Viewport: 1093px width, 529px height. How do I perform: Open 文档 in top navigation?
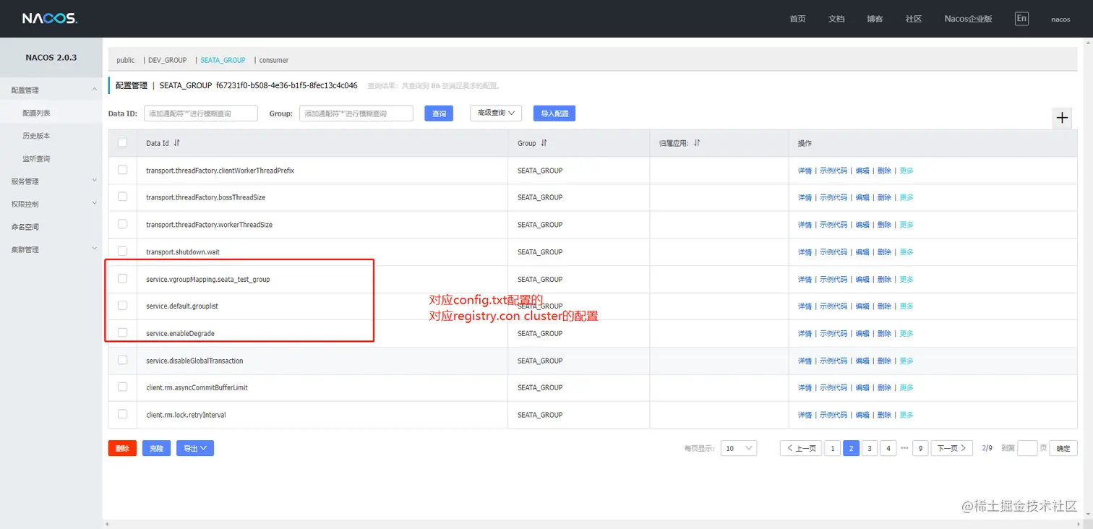point(836,19)
